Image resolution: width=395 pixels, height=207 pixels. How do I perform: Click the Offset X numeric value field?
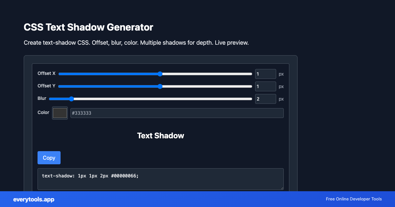[x=265, y=74]
